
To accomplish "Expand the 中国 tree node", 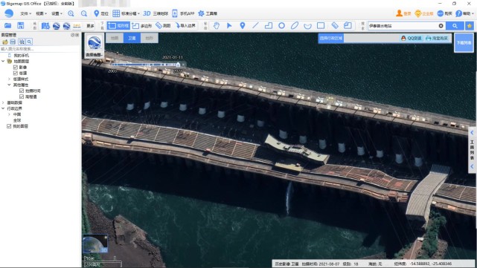I will click(x=9, y=114).
